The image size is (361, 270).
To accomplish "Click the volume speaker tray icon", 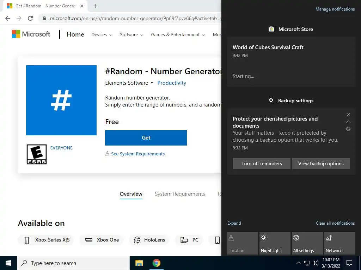I will (x=316, y=263).
